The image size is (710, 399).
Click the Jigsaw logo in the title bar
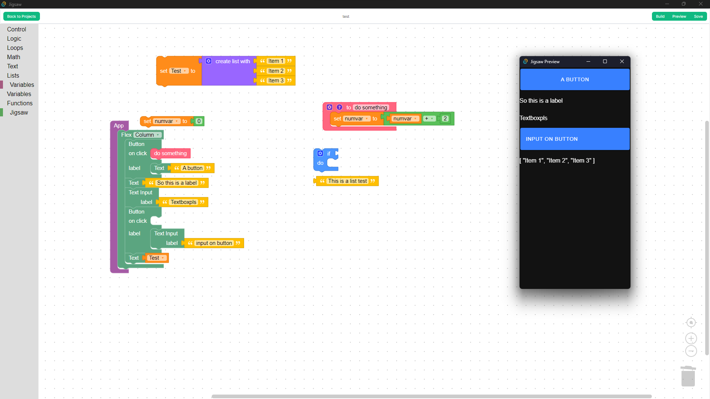[4, 4]
